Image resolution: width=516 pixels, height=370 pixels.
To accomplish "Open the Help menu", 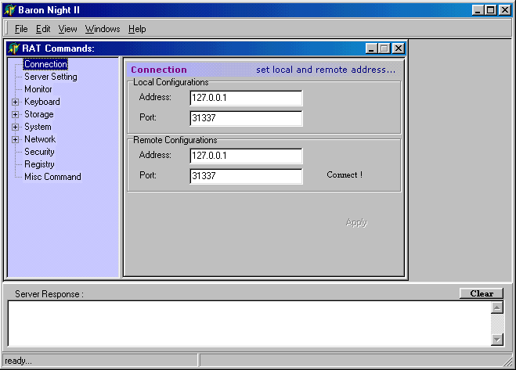I will pos(137,29).
